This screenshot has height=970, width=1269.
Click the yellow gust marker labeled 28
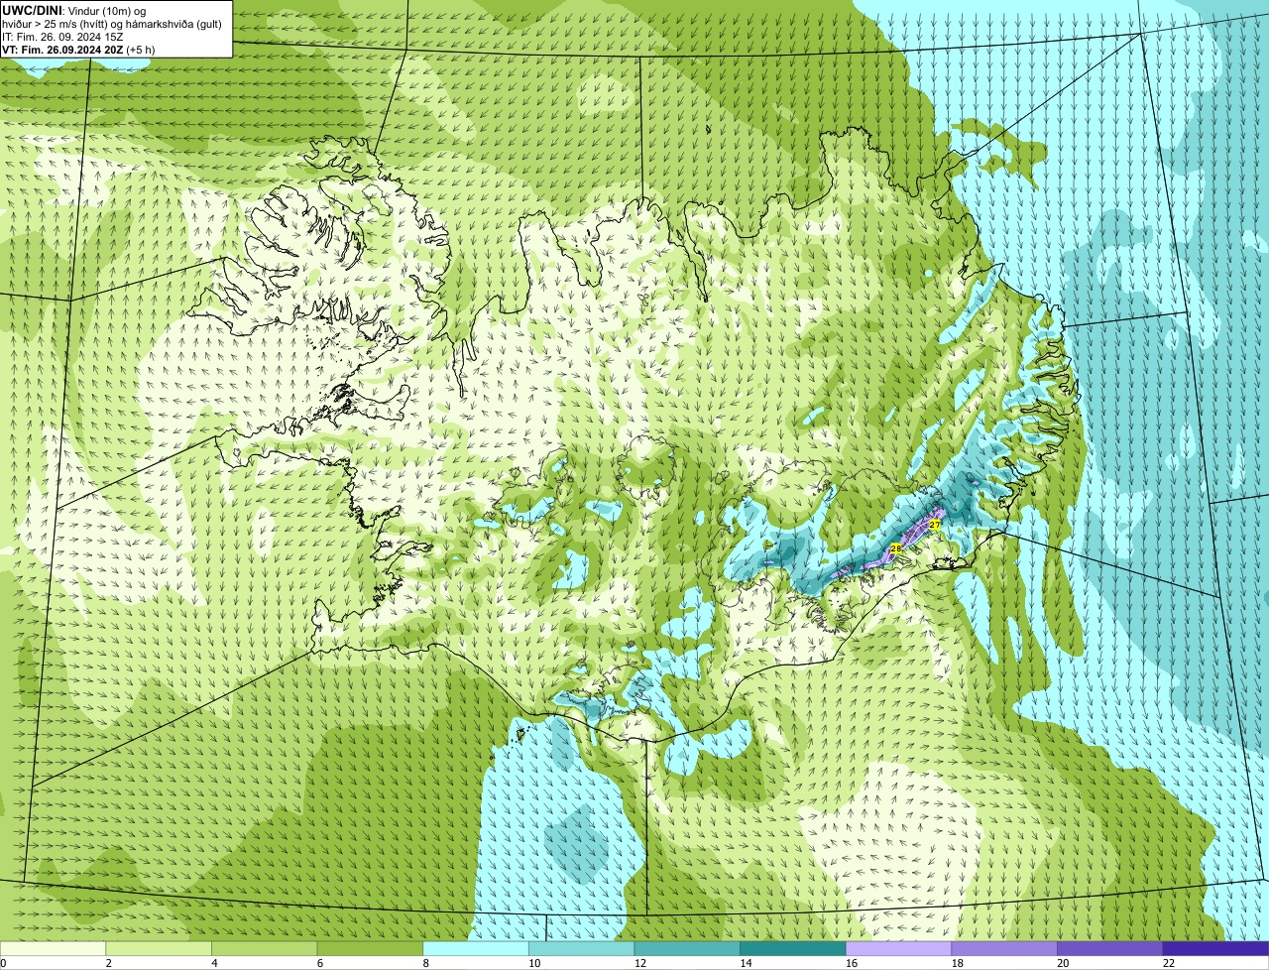pyautogui.click(x=896, y=548)
